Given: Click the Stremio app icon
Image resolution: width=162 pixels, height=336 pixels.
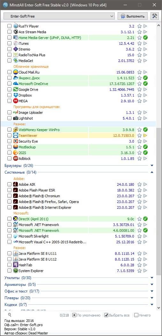Looking at the screenshot, I should click(16, 49).
